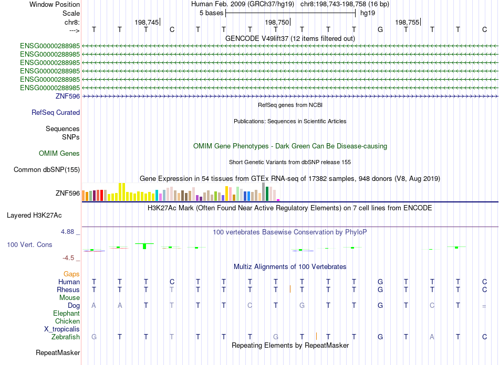The height and width of the screenshot is (365, 499).
Task: Click the Layered H3K27Ac track label
Action: 34,216
